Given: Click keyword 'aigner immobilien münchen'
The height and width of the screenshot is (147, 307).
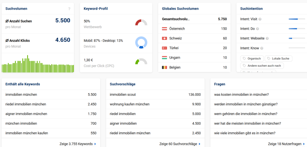Looking at the screenshot, I should [26, 114].
